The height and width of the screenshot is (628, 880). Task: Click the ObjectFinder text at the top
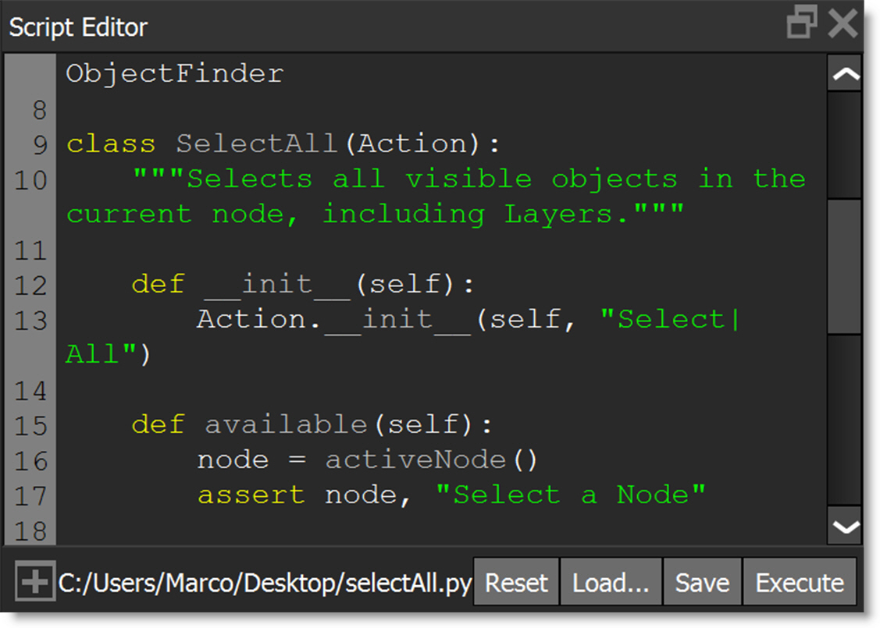pyautogui.click(x=173, y=73)
